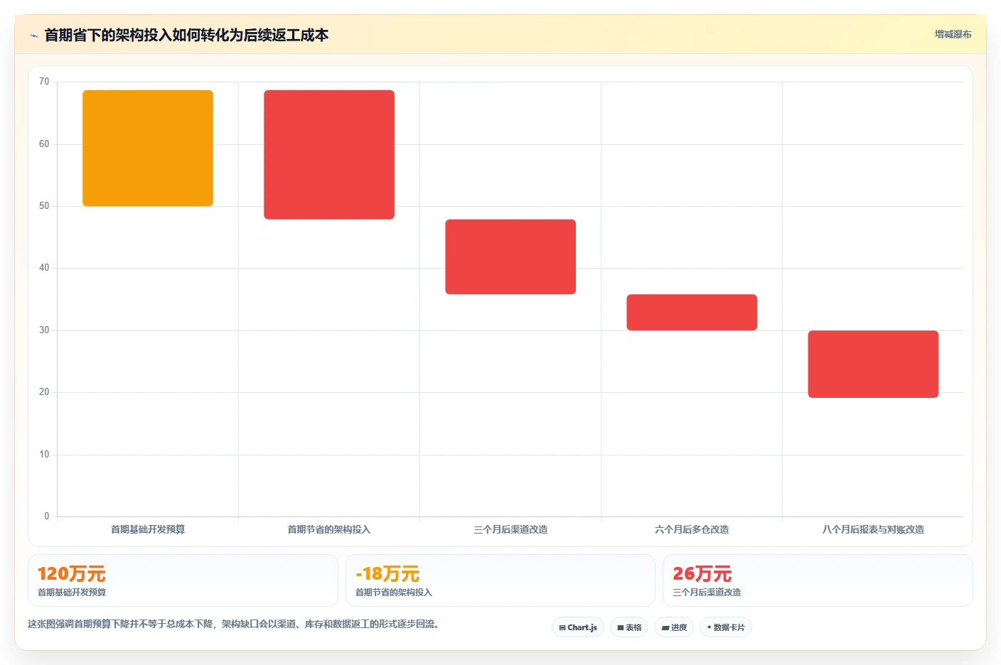Click the y-axis value 60

[x=44, y=144]
